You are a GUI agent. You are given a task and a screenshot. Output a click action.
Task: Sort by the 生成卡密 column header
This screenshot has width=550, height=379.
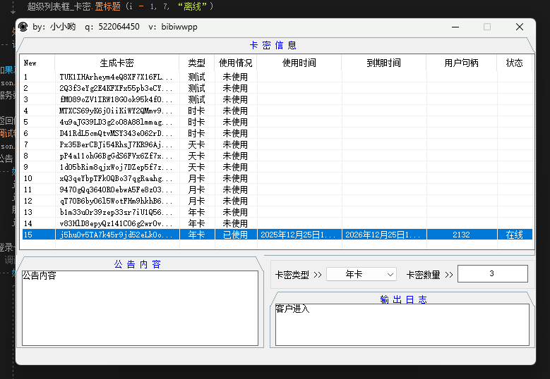116,63
